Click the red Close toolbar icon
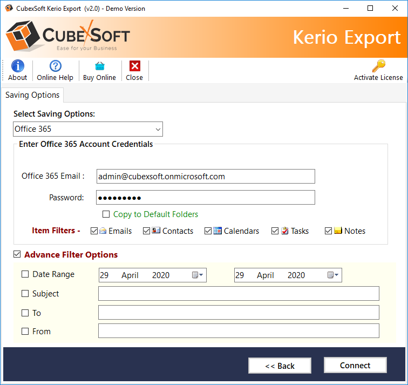 tap(134, 66)
